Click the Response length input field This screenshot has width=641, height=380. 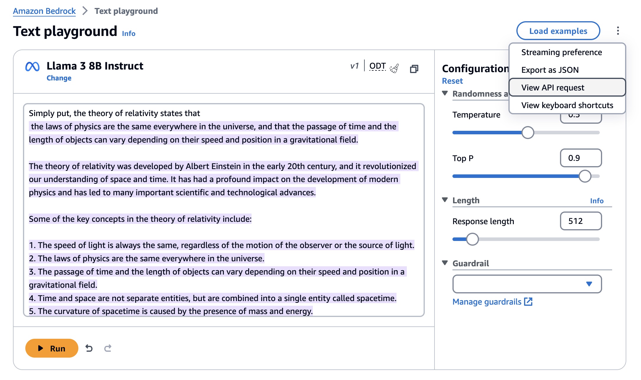[581, 221]
